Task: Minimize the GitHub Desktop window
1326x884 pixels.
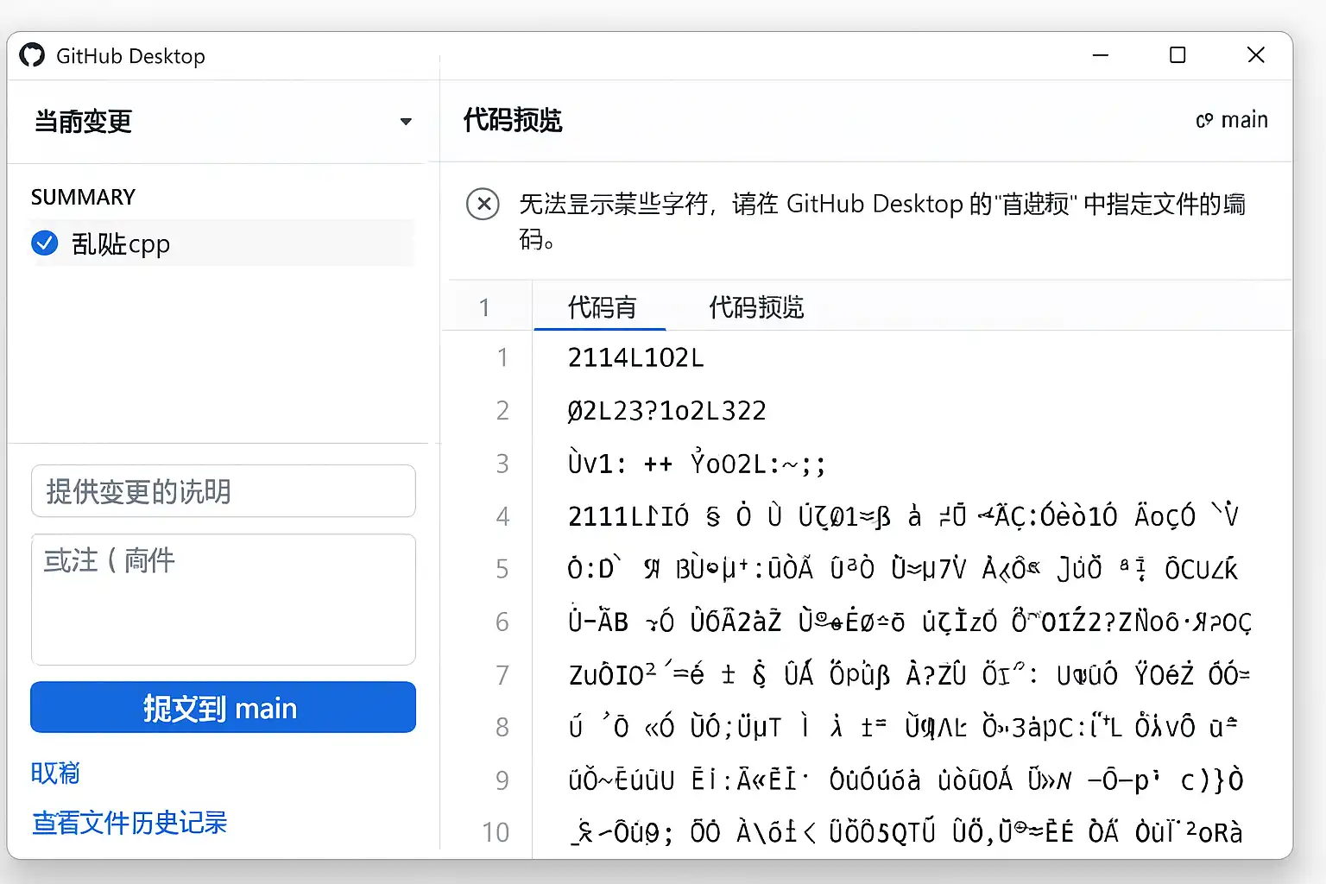Action: click(1100, 55)
